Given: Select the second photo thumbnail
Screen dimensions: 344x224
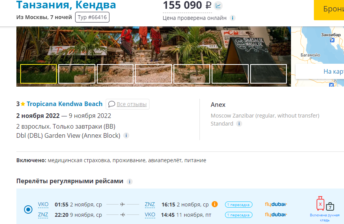Looking at the screenshot, I should pyautogui.click(x=77, y=74).
